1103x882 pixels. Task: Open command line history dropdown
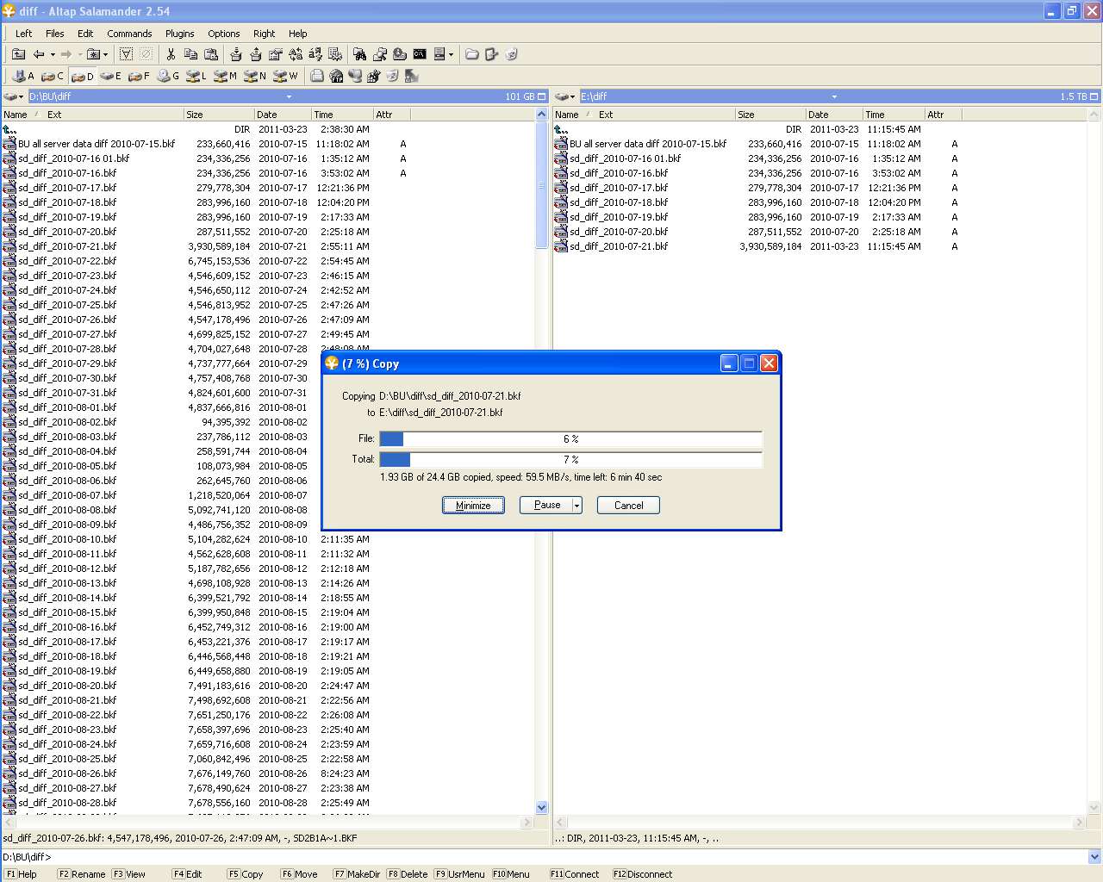pos(1094,857)
